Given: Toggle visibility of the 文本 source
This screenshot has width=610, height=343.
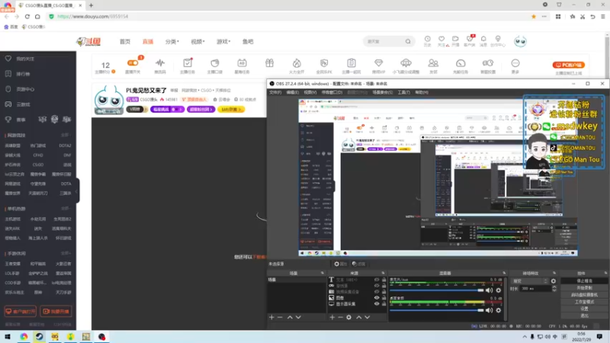Looking at the screenshot, I should tap(377, 280).
